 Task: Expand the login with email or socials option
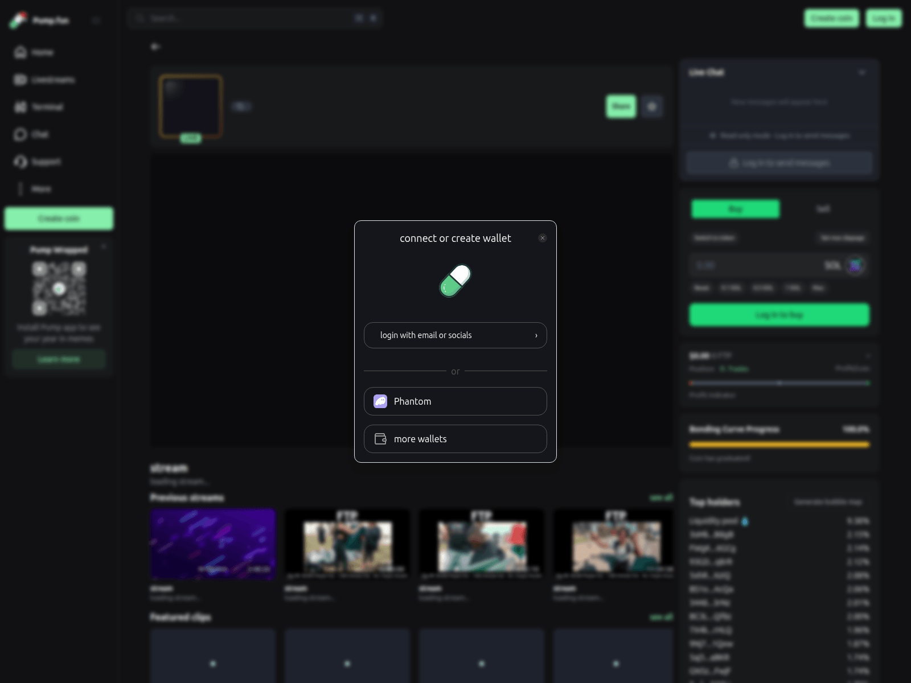tap(535, 335)
